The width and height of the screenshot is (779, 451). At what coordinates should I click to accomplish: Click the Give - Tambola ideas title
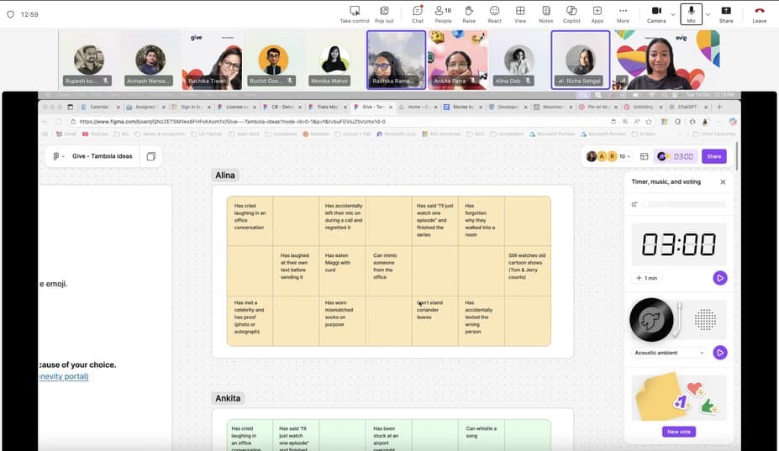pyautogui.click(x=103, y=156)
